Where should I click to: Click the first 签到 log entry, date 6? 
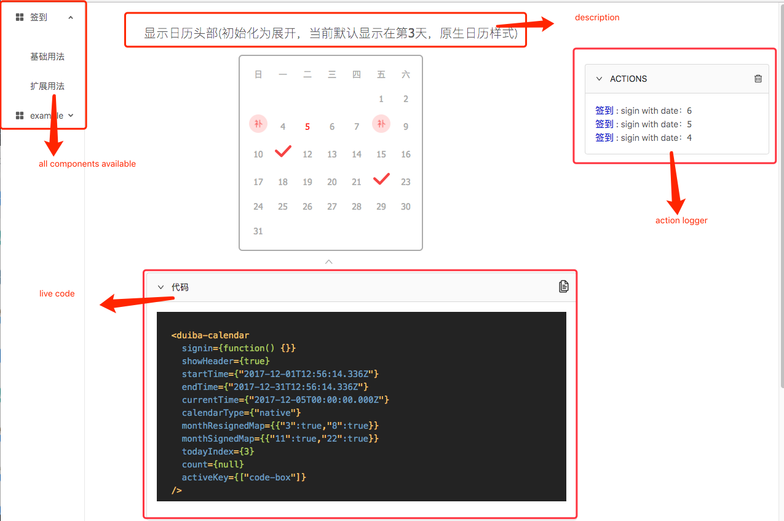(643, 111)
